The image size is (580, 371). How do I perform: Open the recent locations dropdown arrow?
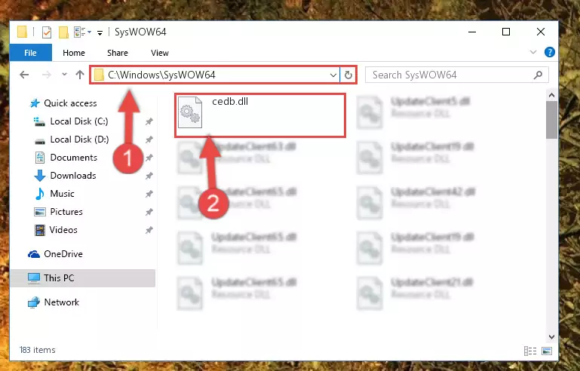pyautogui.click(x=64, y=75)
